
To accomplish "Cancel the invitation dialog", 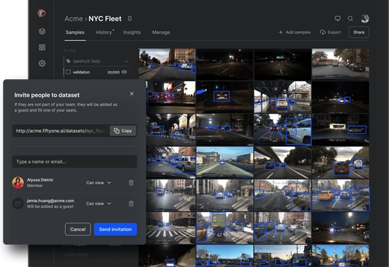I will point(78,229).
